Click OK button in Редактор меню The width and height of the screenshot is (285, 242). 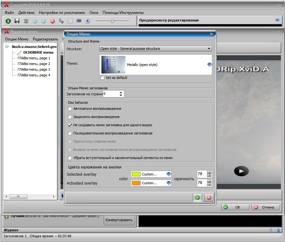pos(235,207)
